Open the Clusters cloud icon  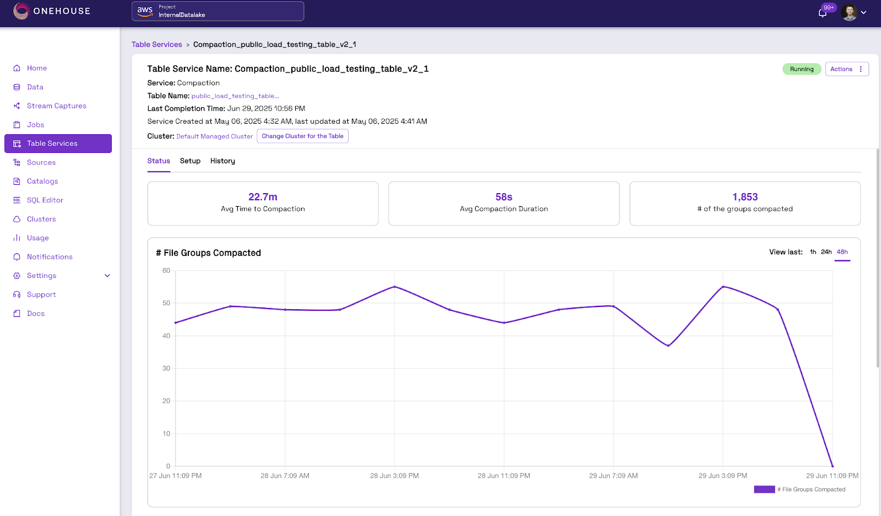[17, 219]
